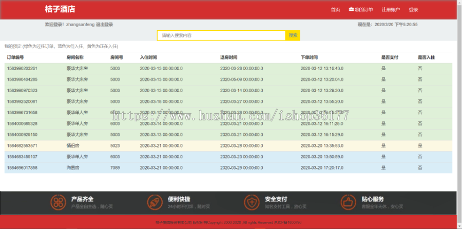Click the 海景房 room name cell

click(73, 168)
